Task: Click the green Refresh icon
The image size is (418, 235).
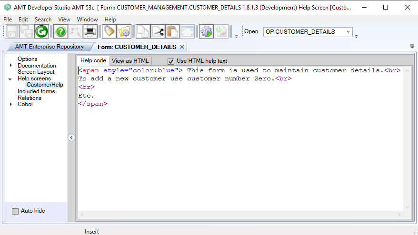Action: pos(41,32)
